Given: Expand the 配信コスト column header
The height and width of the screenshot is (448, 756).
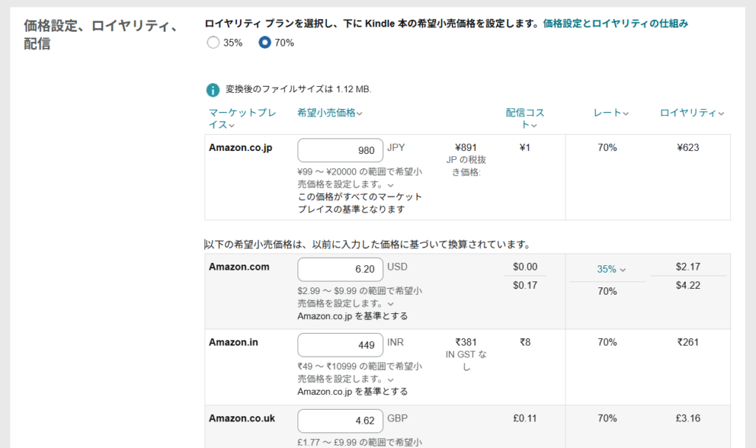Looking at the screenshot, I should 524,119.
